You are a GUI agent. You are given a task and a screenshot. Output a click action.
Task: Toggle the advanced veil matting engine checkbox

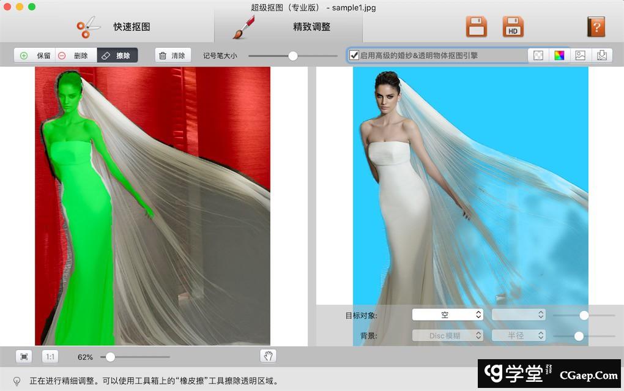[x=354, y=56]
